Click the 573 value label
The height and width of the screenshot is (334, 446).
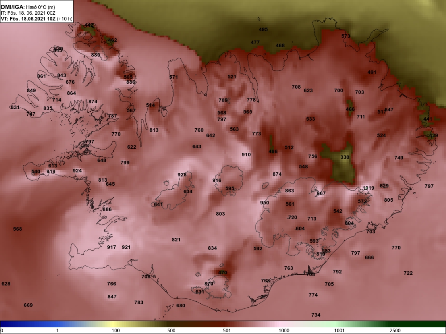(346, 36)
